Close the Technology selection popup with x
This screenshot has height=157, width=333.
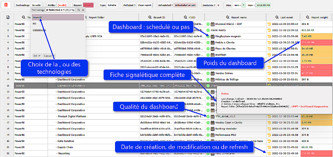[83, 10]
